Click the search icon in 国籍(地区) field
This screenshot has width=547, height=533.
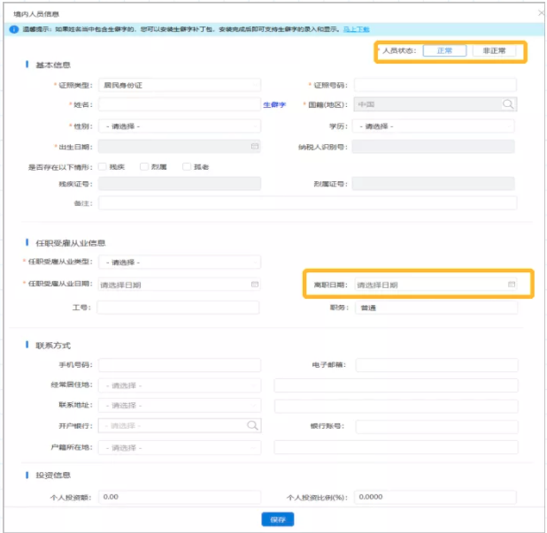pyautogui.click(x=508, y=104)
